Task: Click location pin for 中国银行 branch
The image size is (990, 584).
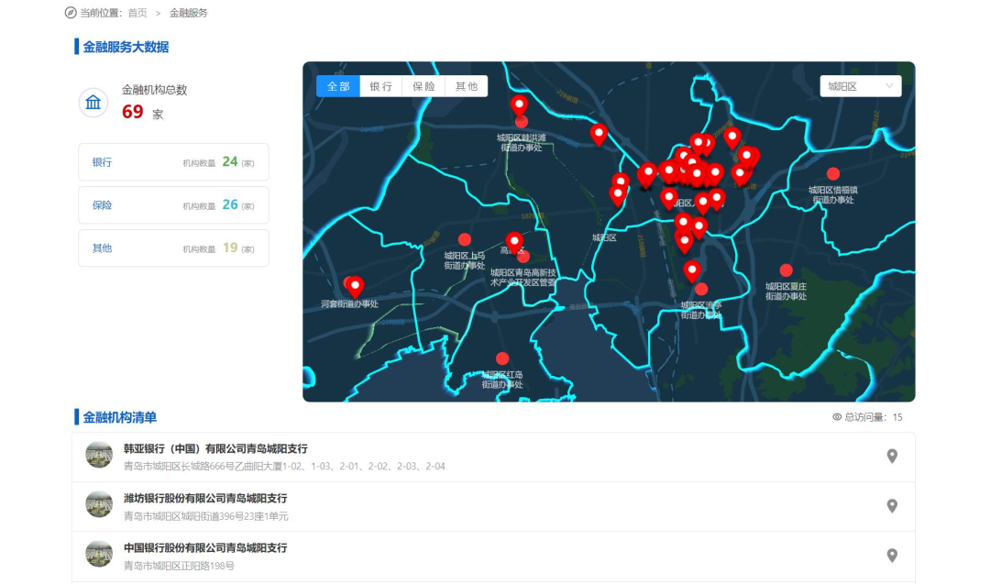Action: pos(891,555)
